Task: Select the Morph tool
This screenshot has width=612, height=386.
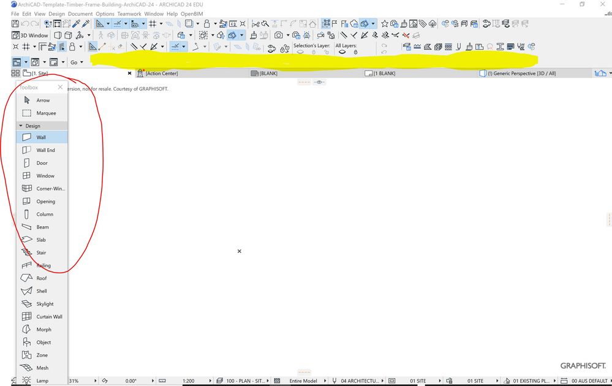Action: click(x=42, y=329)
